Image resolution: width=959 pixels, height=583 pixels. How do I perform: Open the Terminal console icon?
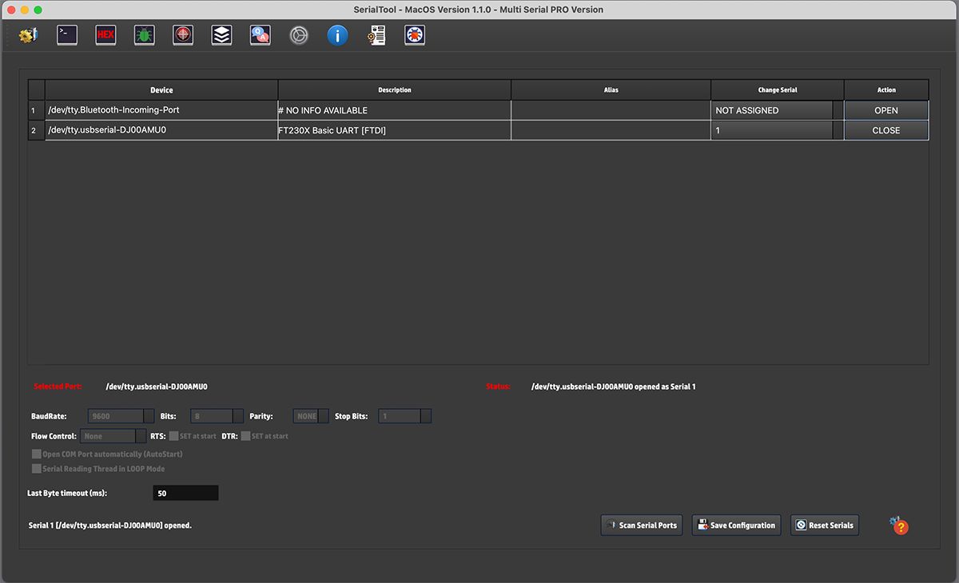[66, 35]
